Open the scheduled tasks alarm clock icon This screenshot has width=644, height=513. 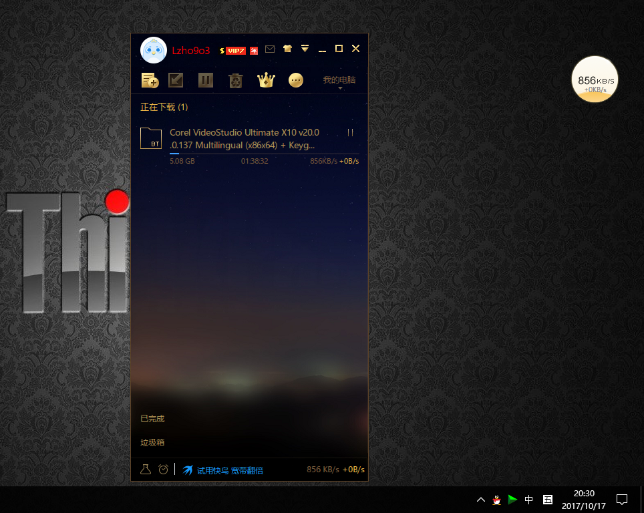coord(164,470)
